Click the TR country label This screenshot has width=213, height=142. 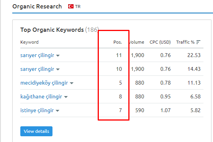(x=78, y=7)
